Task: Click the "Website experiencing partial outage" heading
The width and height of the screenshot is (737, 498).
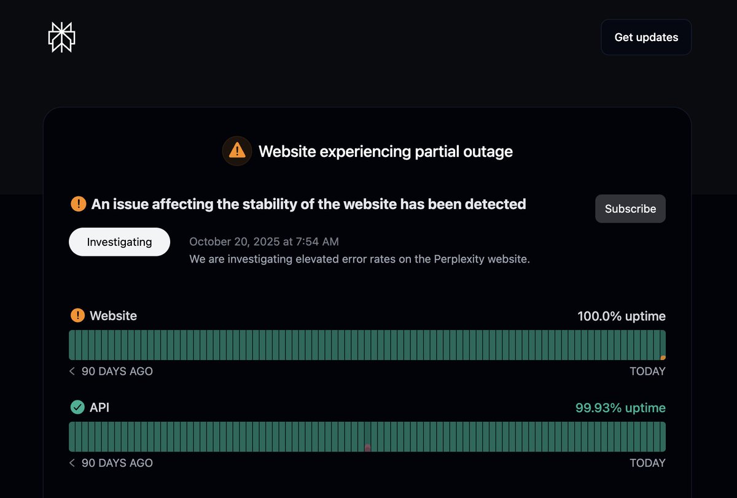Action: [386, 151]
